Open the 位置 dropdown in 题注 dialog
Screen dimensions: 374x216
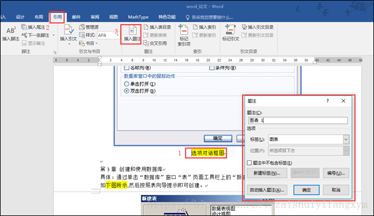click(346, 151)
